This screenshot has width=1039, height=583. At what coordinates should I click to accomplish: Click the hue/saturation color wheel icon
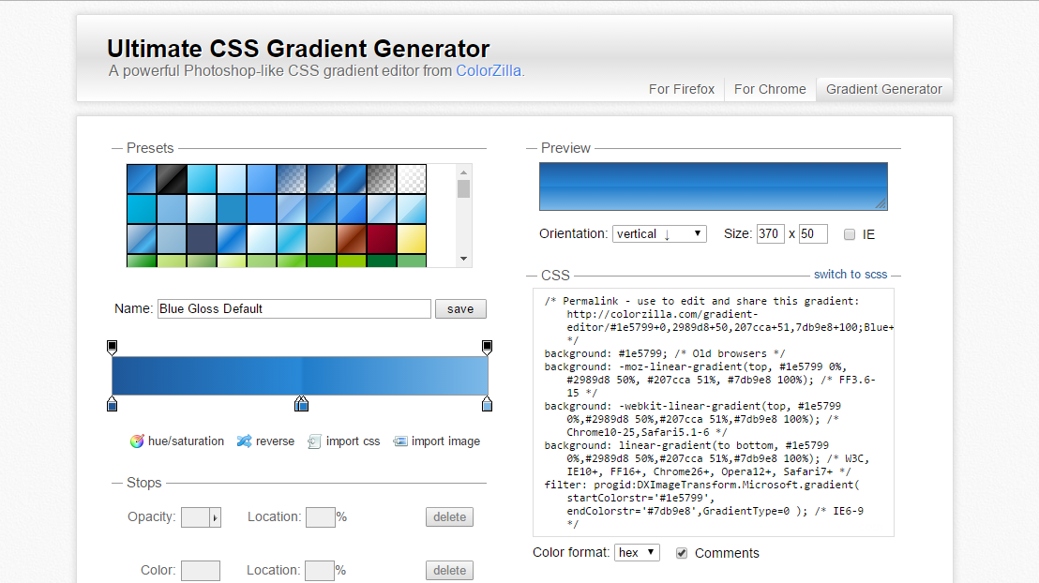tap(137, 441)
